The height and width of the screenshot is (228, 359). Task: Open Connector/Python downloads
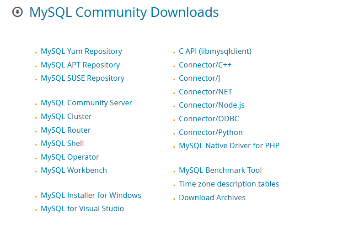point(211,132)
